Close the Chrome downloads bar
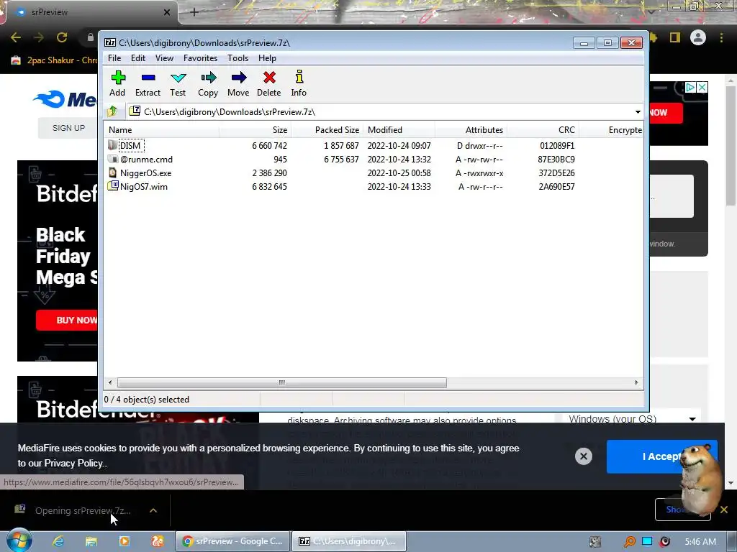Screen dimensions: 737x552 (724, 510)
